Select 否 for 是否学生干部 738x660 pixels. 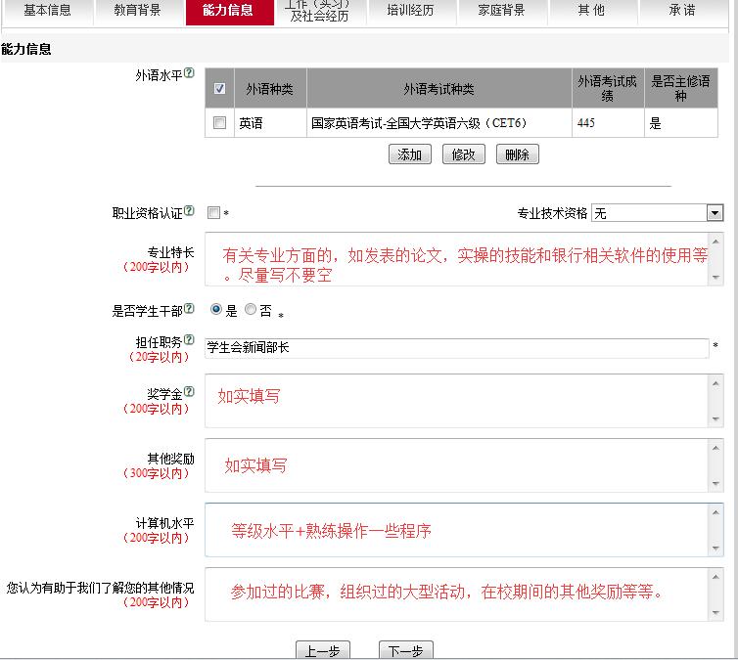pos(251,309)
